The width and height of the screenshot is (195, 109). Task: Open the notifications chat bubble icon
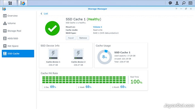click(170, 3)
